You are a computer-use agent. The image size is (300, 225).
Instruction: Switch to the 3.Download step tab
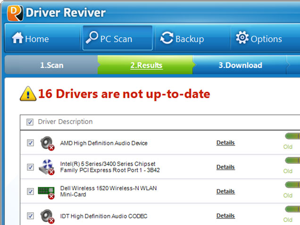click(x=240, y=65)
